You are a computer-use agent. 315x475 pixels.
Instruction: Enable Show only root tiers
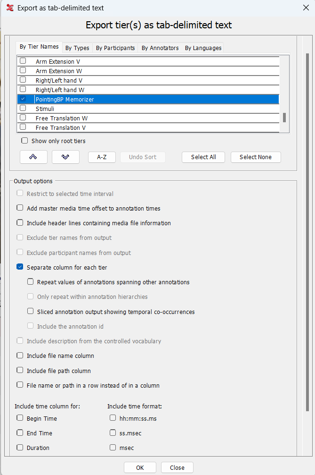(24, 141)
